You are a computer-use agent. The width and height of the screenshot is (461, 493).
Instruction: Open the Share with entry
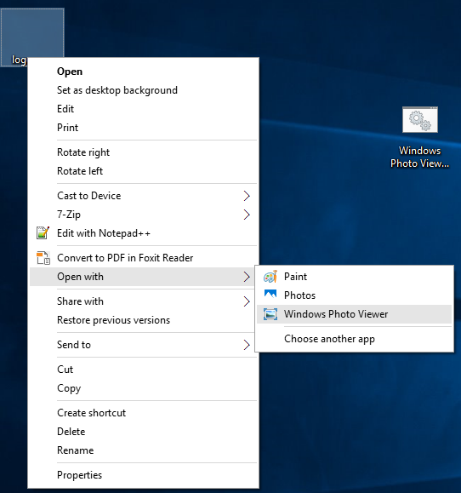pyautogui.click(x=143, y=301)
